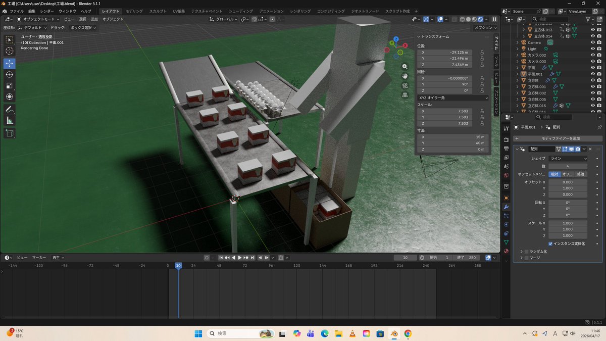This screenshot has height=341, width=606.
Task: Activate the Move tool in toolbar
Action: coord(10,63)
